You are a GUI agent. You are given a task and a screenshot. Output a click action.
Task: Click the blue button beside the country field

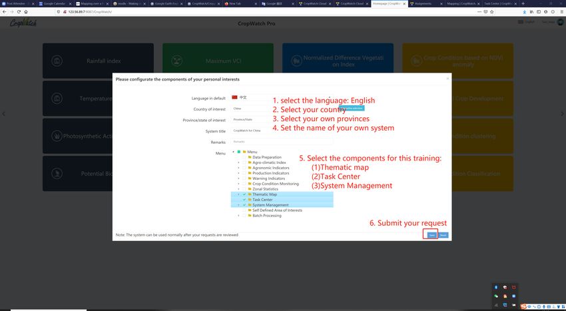352,108
